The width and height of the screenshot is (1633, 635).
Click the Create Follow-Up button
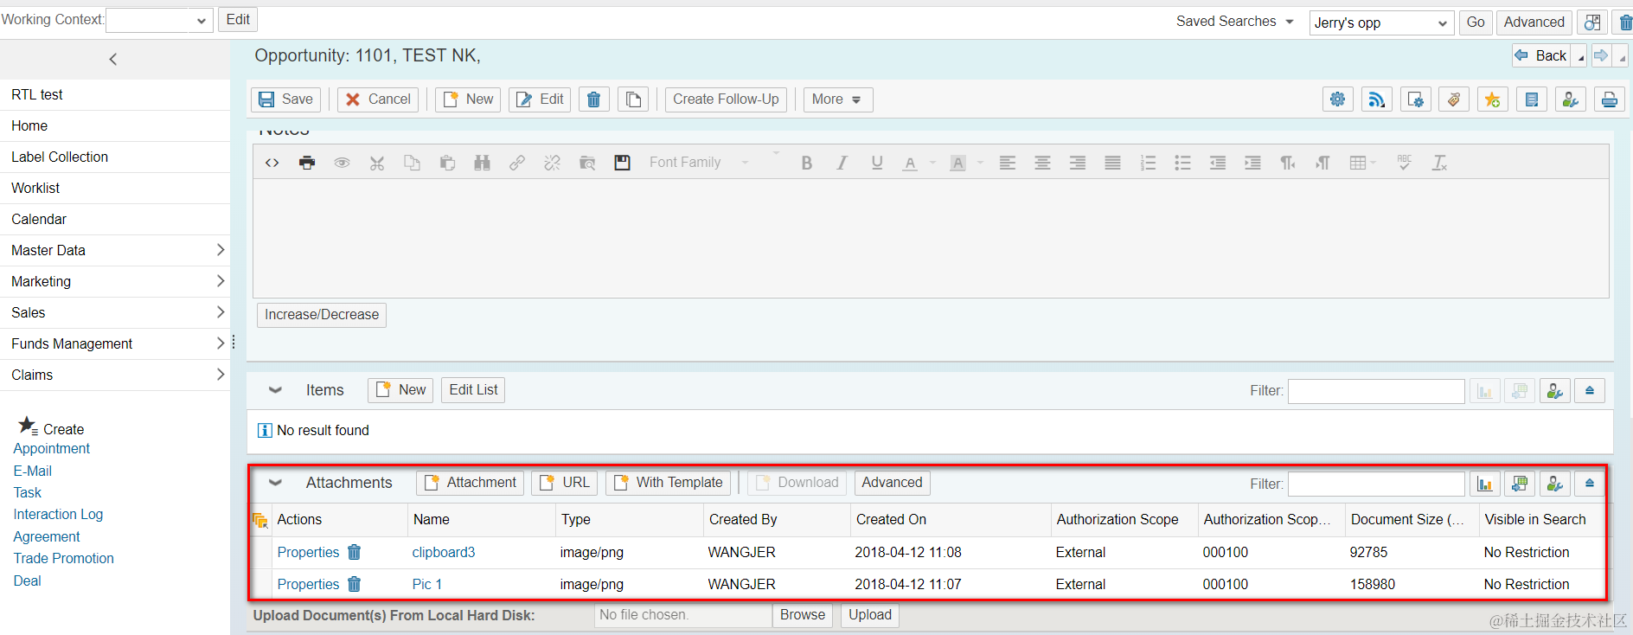point(726,99)
